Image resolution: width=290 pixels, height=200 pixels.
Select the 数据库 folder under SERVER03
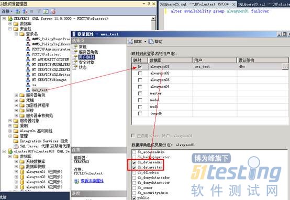(23, 23)
